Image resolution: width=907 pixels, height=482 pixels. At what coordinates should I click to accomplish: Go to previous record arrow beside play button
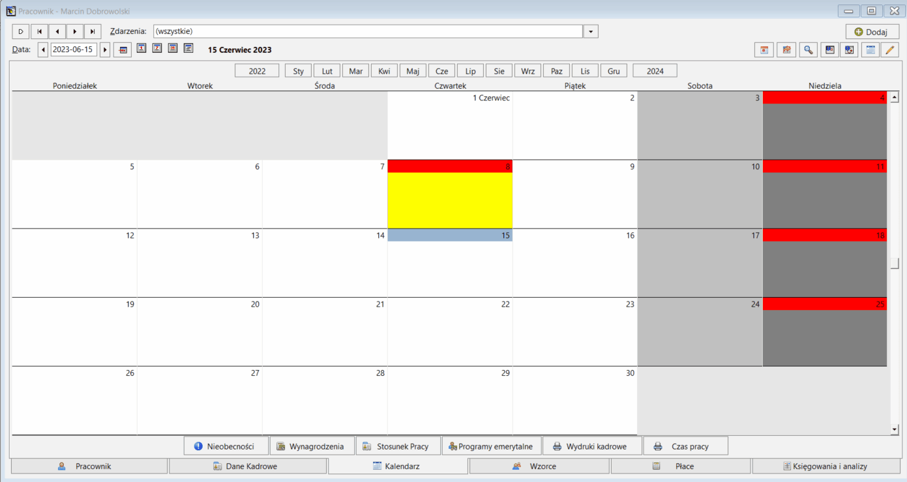pyautogui.click(x=57, y=31)
